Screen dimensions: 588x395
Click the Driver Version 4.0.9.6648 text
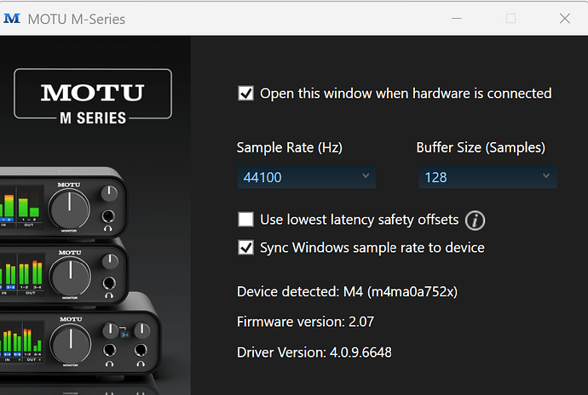[x=314, y=352]
